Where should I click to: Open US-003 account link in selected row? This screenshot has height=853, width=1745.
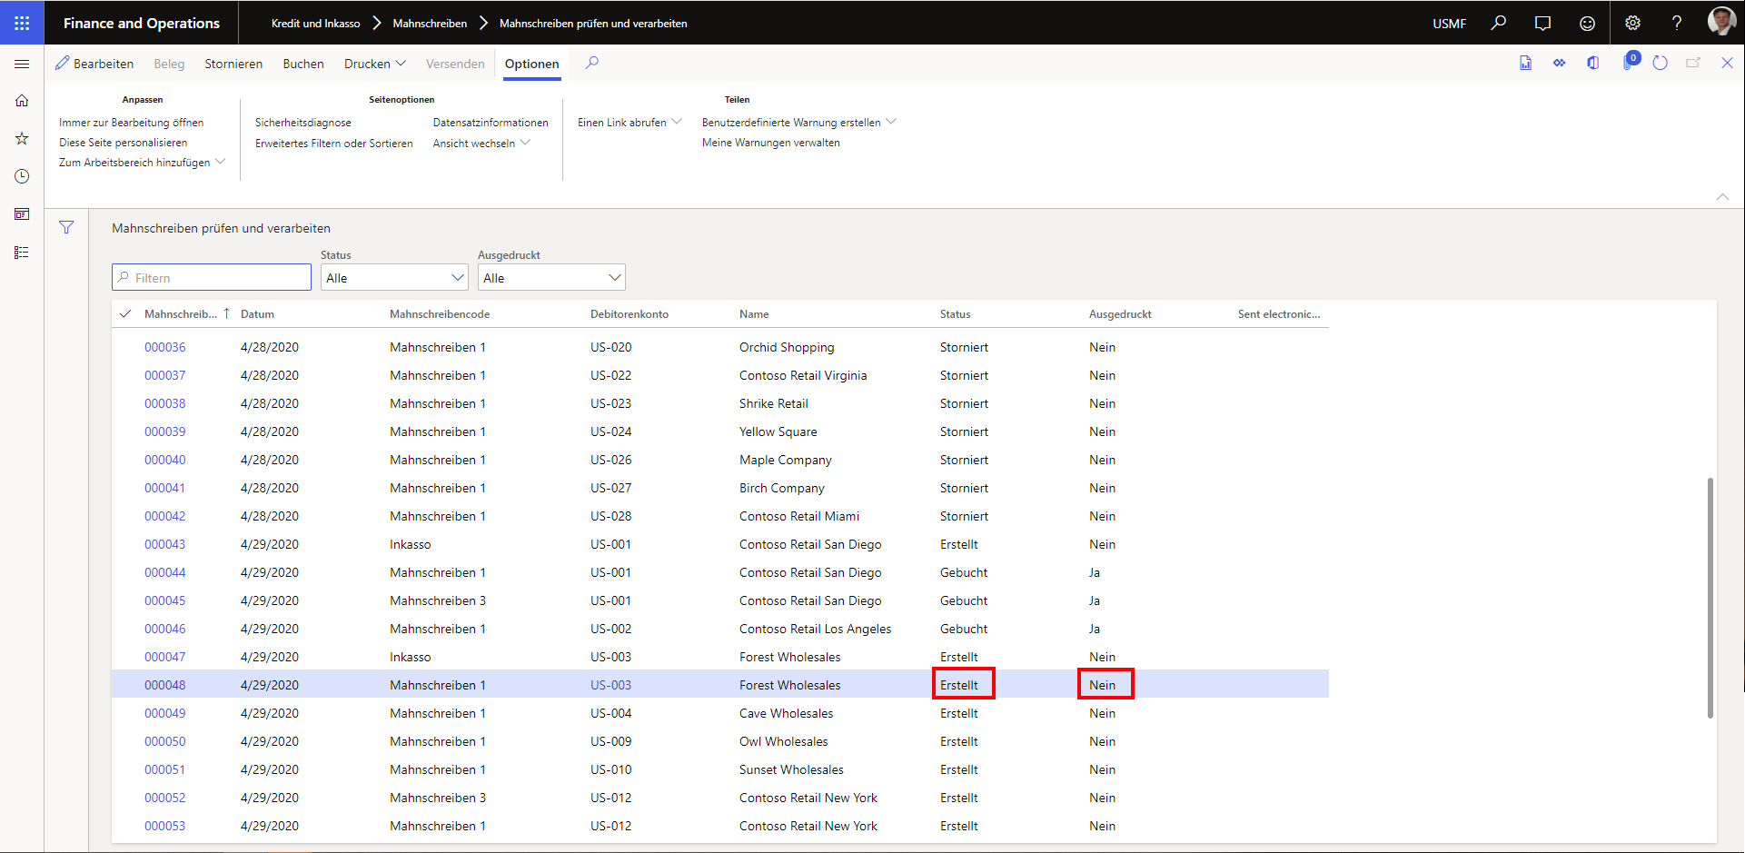coord(610,685)
